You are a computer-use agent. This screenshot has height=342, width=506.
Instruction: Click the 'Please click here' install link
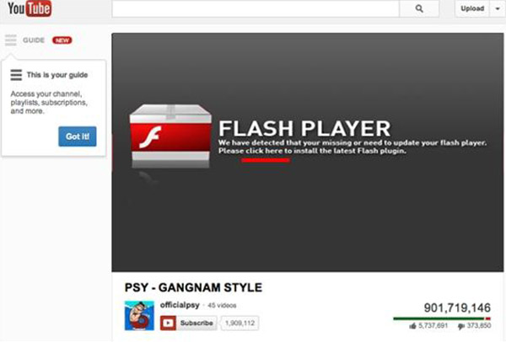[250, 151]
